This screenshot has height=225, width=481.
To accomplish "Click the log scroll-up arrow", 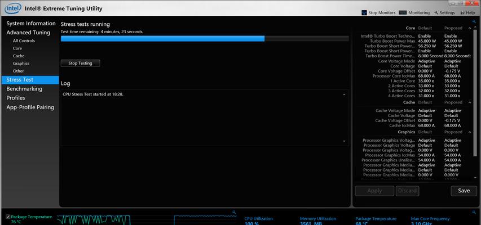I will pyautogui.click(x=344, y=94).
